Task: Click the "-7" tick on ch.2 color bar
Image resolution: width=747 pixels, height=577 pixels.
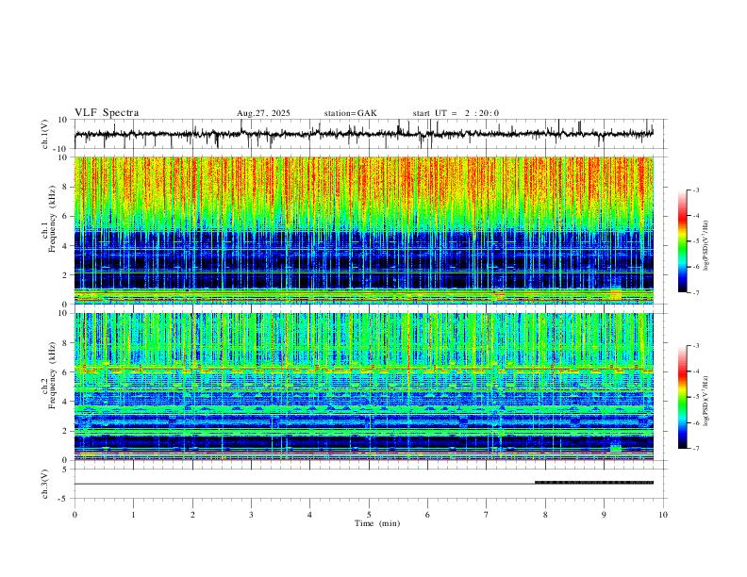Action: pyautogui.click(x=695, y=449)
